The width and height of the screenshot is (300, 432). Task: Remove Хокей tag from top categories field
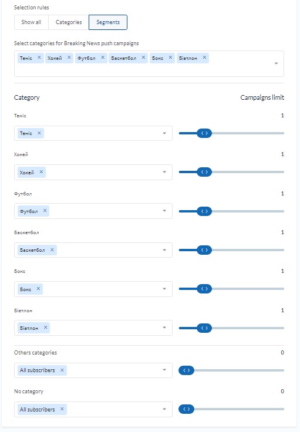point(69,58)
